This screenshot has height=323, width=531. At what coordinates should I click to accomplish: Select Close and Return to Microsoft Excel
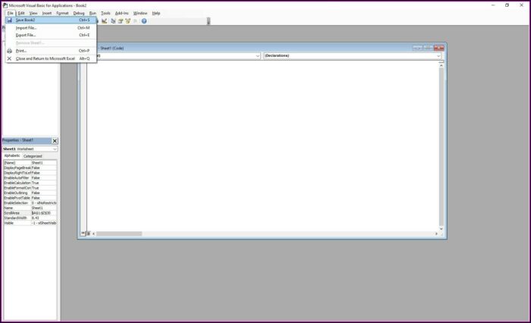coord(51,58)
